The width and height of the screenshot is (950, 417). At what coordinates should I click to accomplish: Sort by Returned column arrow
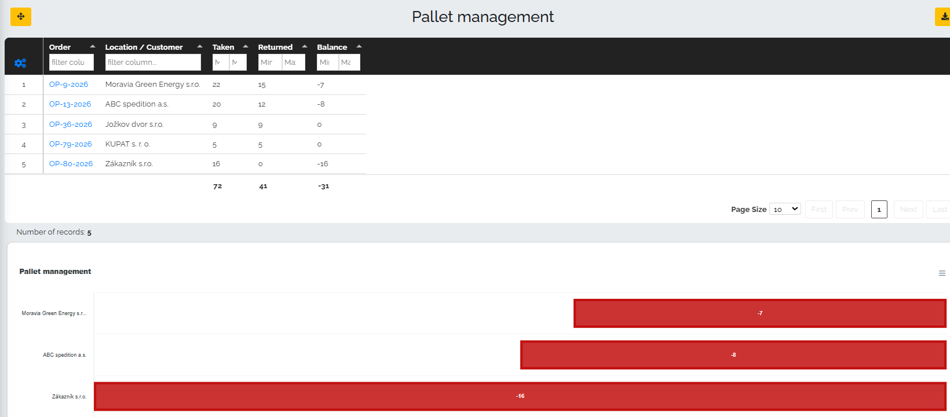(x=305, y=46)
